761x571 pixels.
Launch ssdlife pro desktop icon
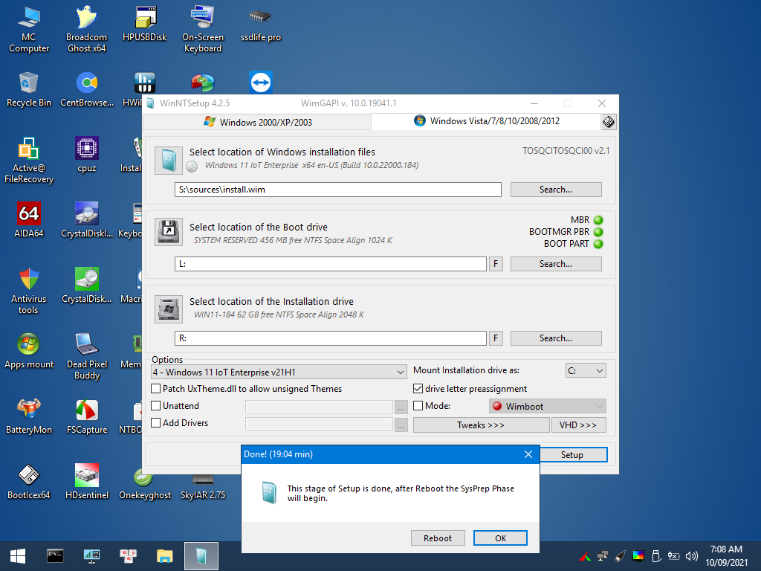coord(261,25)
